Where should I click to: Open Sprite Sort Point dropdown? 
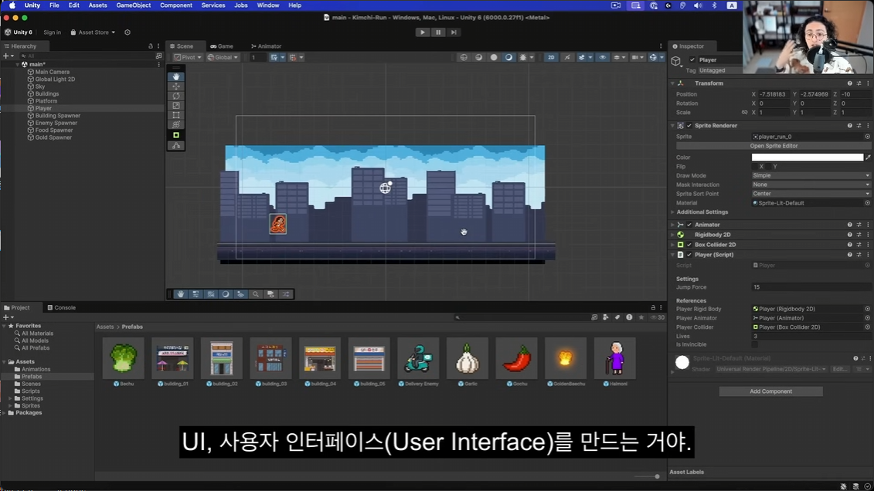pos(811,194)
